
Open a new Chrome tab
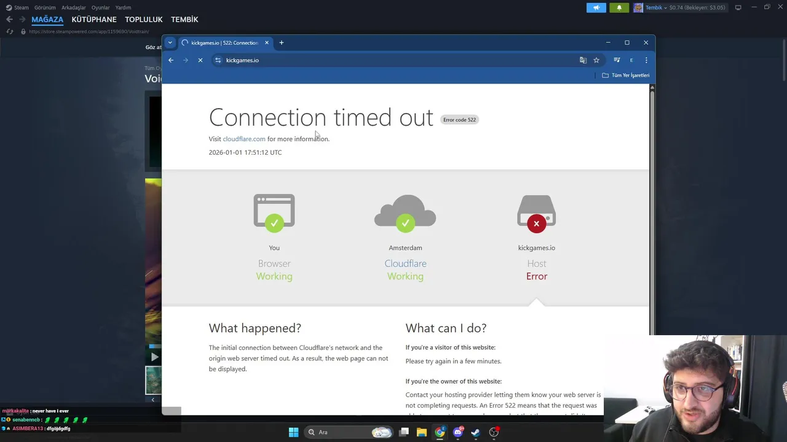point(282,43)
